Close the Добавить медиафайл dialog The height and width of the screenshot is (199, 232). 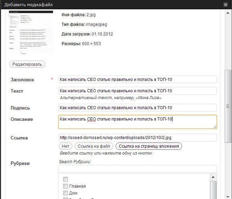pyautogui.click(x=225, y=5)
